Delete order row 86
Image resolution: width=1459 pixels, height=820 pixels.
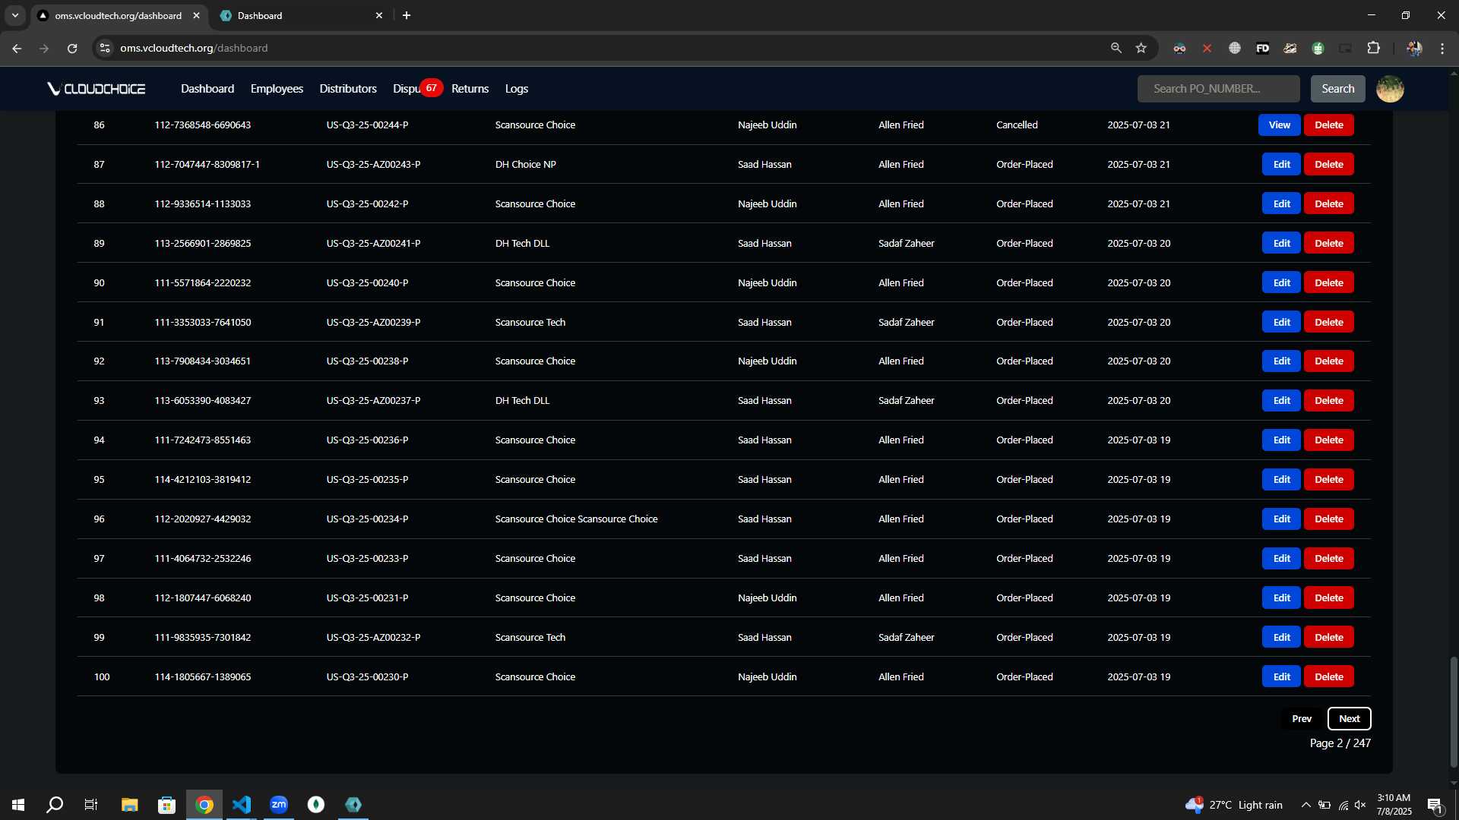[x=1328, y=125]
